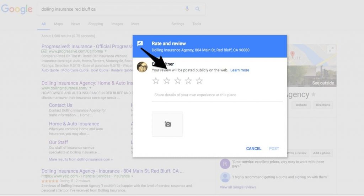
Task: Open the More search menu
Action: coord(135,24)
